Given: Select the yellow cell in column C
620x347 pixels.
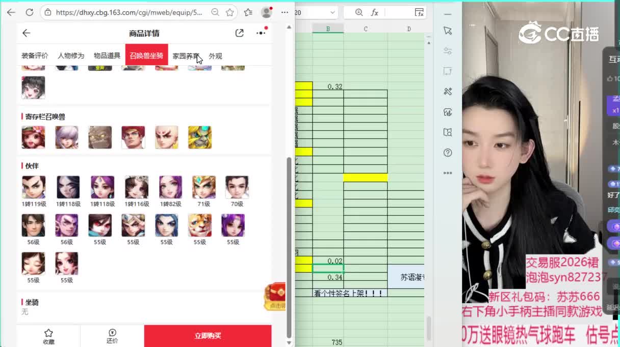Looking at the screenshot, I should (366, 178).
